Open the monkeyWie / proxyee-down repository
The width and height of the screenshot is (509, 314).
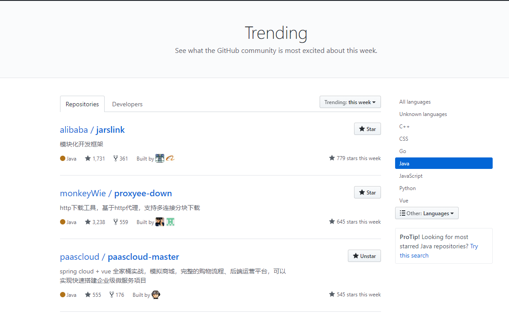[x=116, y=193]
